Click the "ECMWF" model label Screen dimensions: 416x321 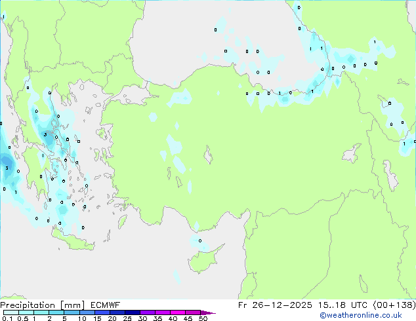click(106, 305)
